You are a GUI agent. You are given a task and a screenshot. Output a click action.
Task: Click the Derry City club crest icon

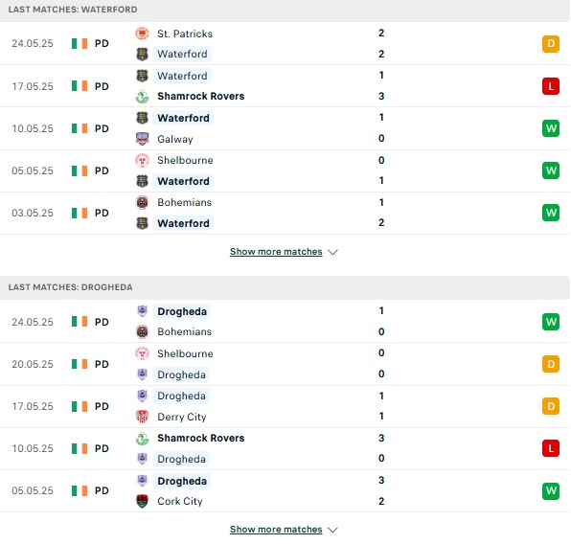(x=142, y=417)
